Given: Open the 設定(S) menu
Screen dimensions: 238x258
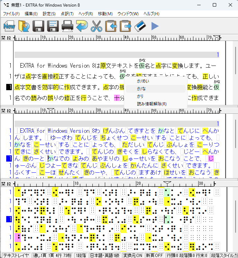Looking at the screenshot, I should tap(49, 14).
